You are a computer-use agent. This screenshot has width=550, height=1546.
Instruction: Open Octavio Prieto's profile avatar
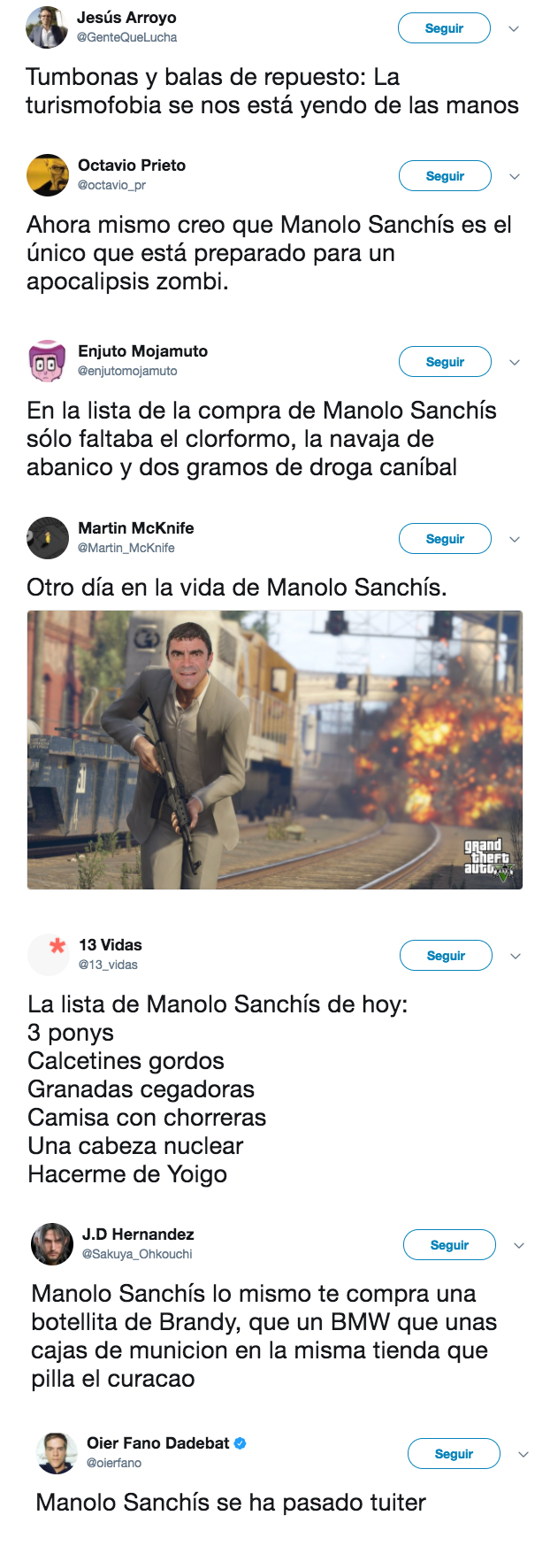[48, 175]
